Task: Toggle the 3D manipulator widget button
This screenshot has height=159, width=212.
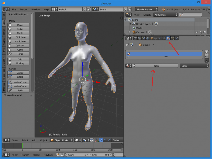Action: point(96,140)
